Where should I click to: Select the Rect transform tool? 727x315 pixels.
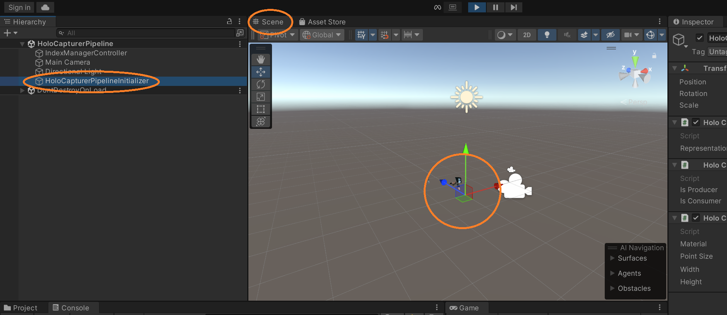pos(261,109)
